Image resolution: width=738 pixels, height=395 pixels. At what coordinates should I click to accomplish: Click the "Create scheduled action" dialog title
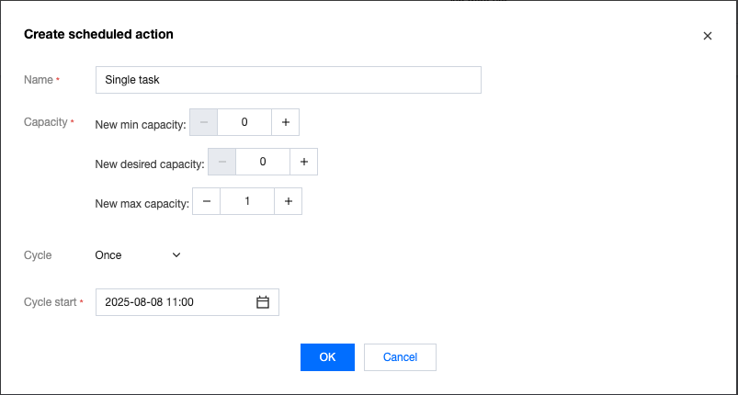[x=98, y=35]
